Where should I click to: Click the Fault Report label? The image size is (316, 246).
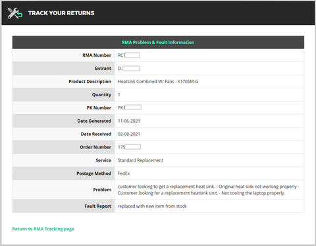(x=98, y=206)
